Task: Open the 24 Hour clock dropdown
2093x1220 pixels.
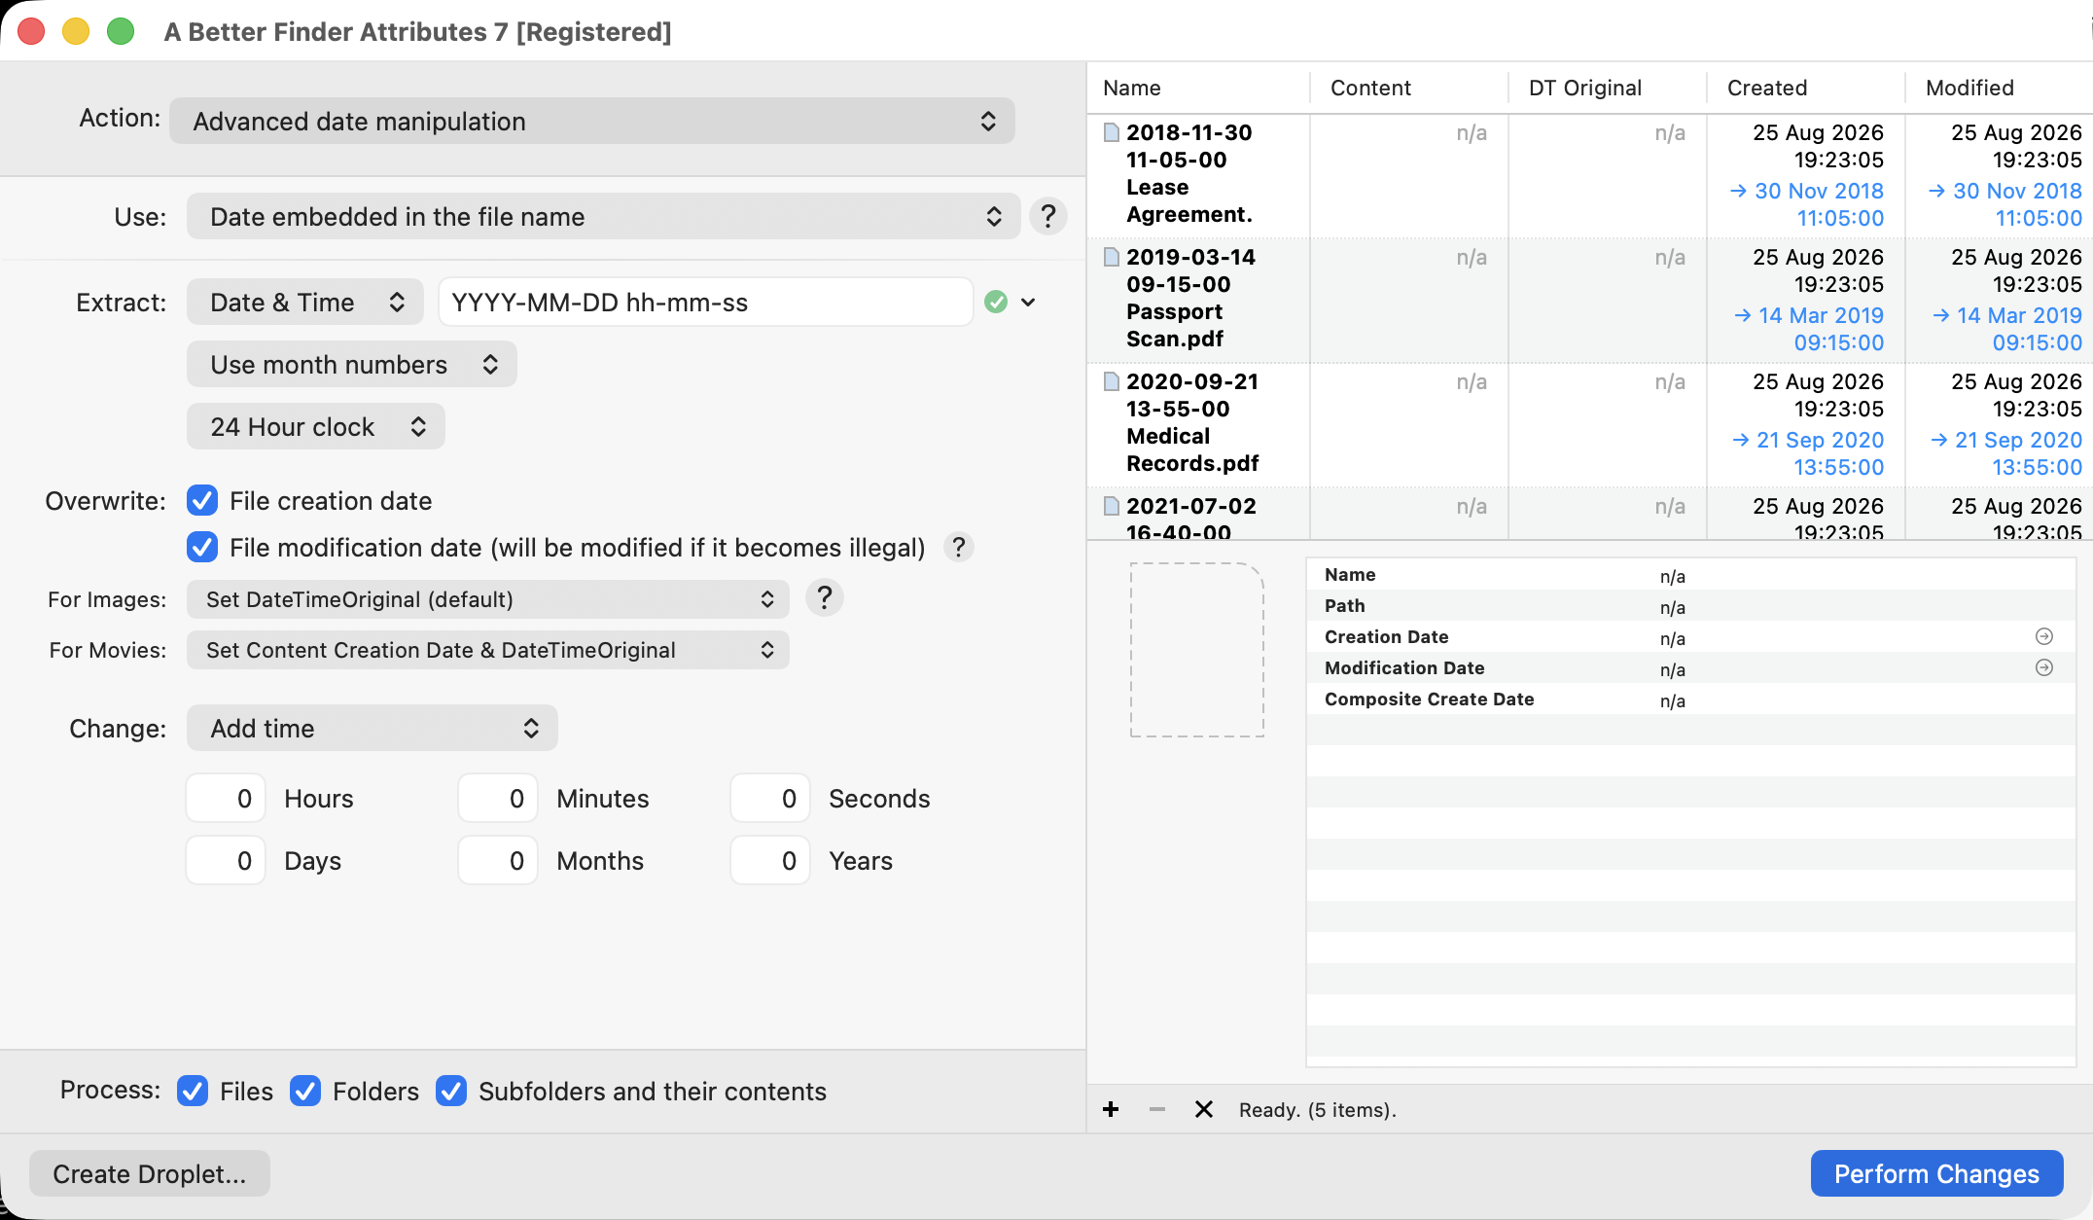Action: click(x=316, y=426)
